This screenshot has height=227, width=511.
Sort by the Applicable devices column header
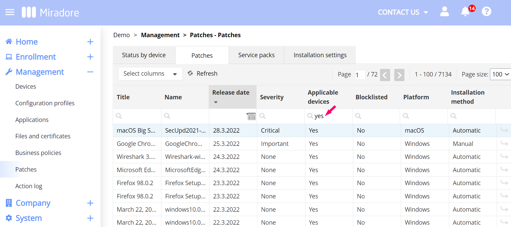(x=323, y=97)
